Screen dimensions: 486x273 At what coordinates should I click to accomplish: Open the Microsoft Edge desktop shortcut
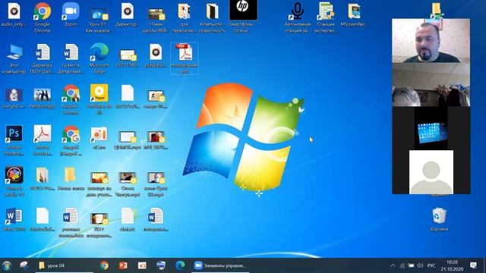pos(99,58)
